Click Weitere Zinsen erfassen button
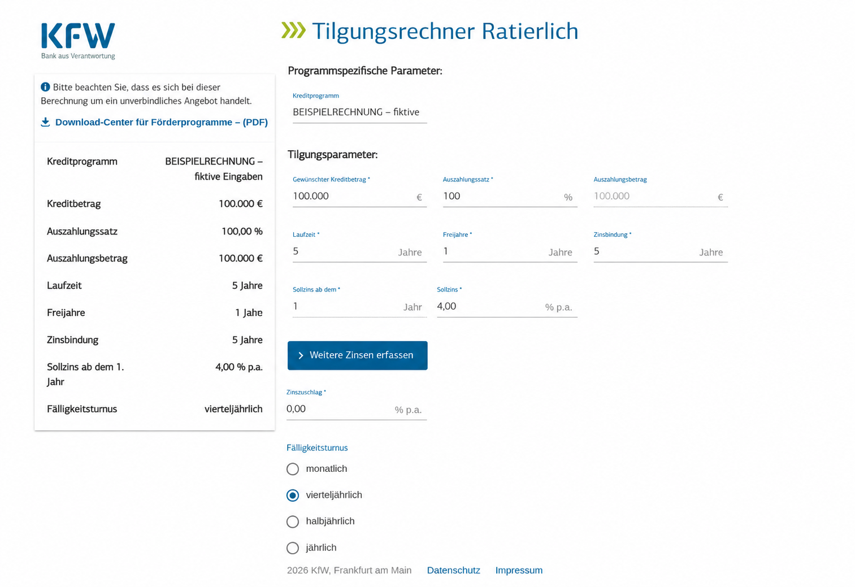This screenshot has width=855, height=587. click(357, 355)
